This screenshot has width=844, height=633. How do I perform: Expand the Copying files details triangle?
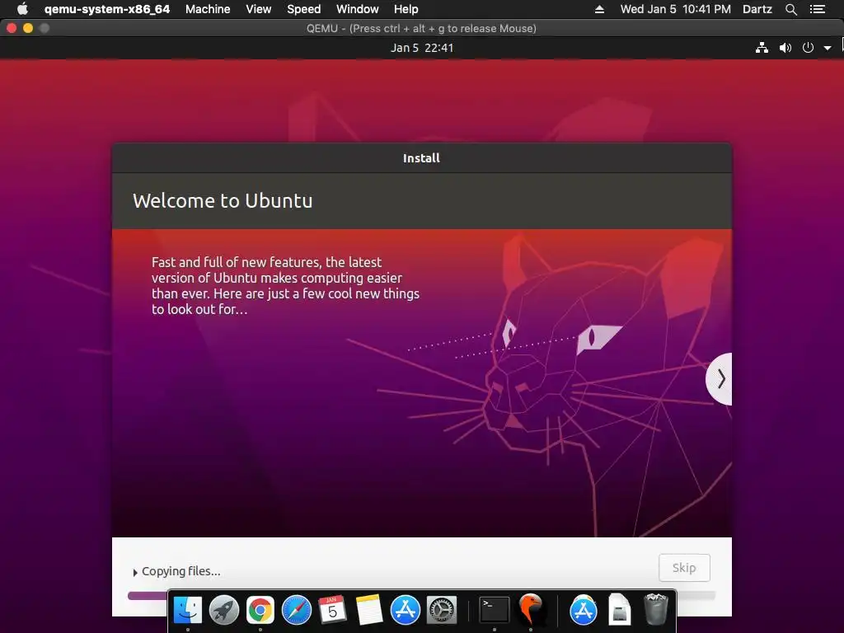click(135, 573)
